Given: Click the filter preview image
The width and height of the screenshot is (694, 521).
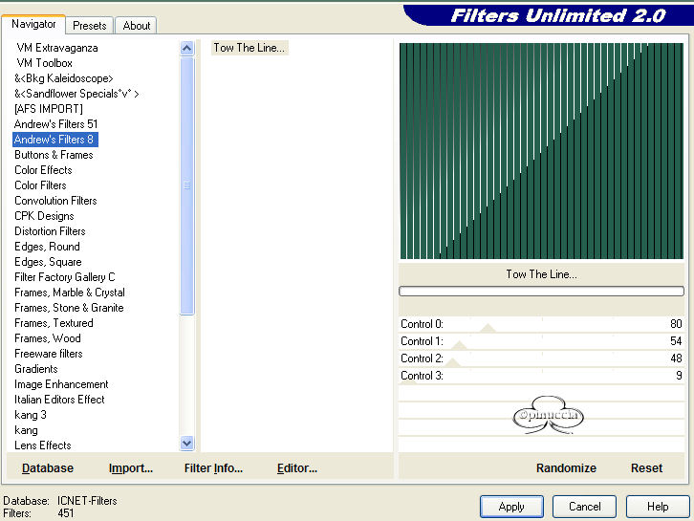Looking at the screenshot, I should click(541, 151).
